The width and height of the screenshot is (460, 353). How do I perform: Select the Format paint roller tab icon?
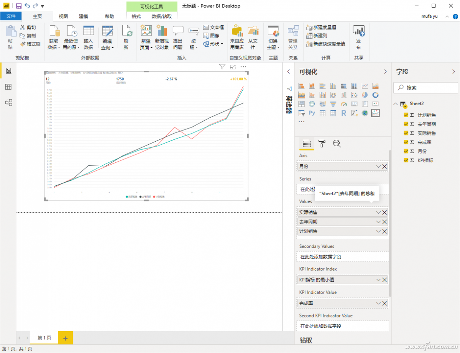(x=322, y=144)
